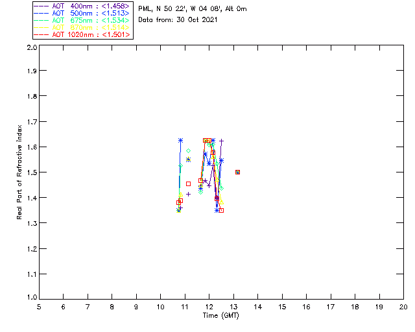Click y-axis tick label 1.2
This screenshot has width=415, height=332.
[32, 249]
